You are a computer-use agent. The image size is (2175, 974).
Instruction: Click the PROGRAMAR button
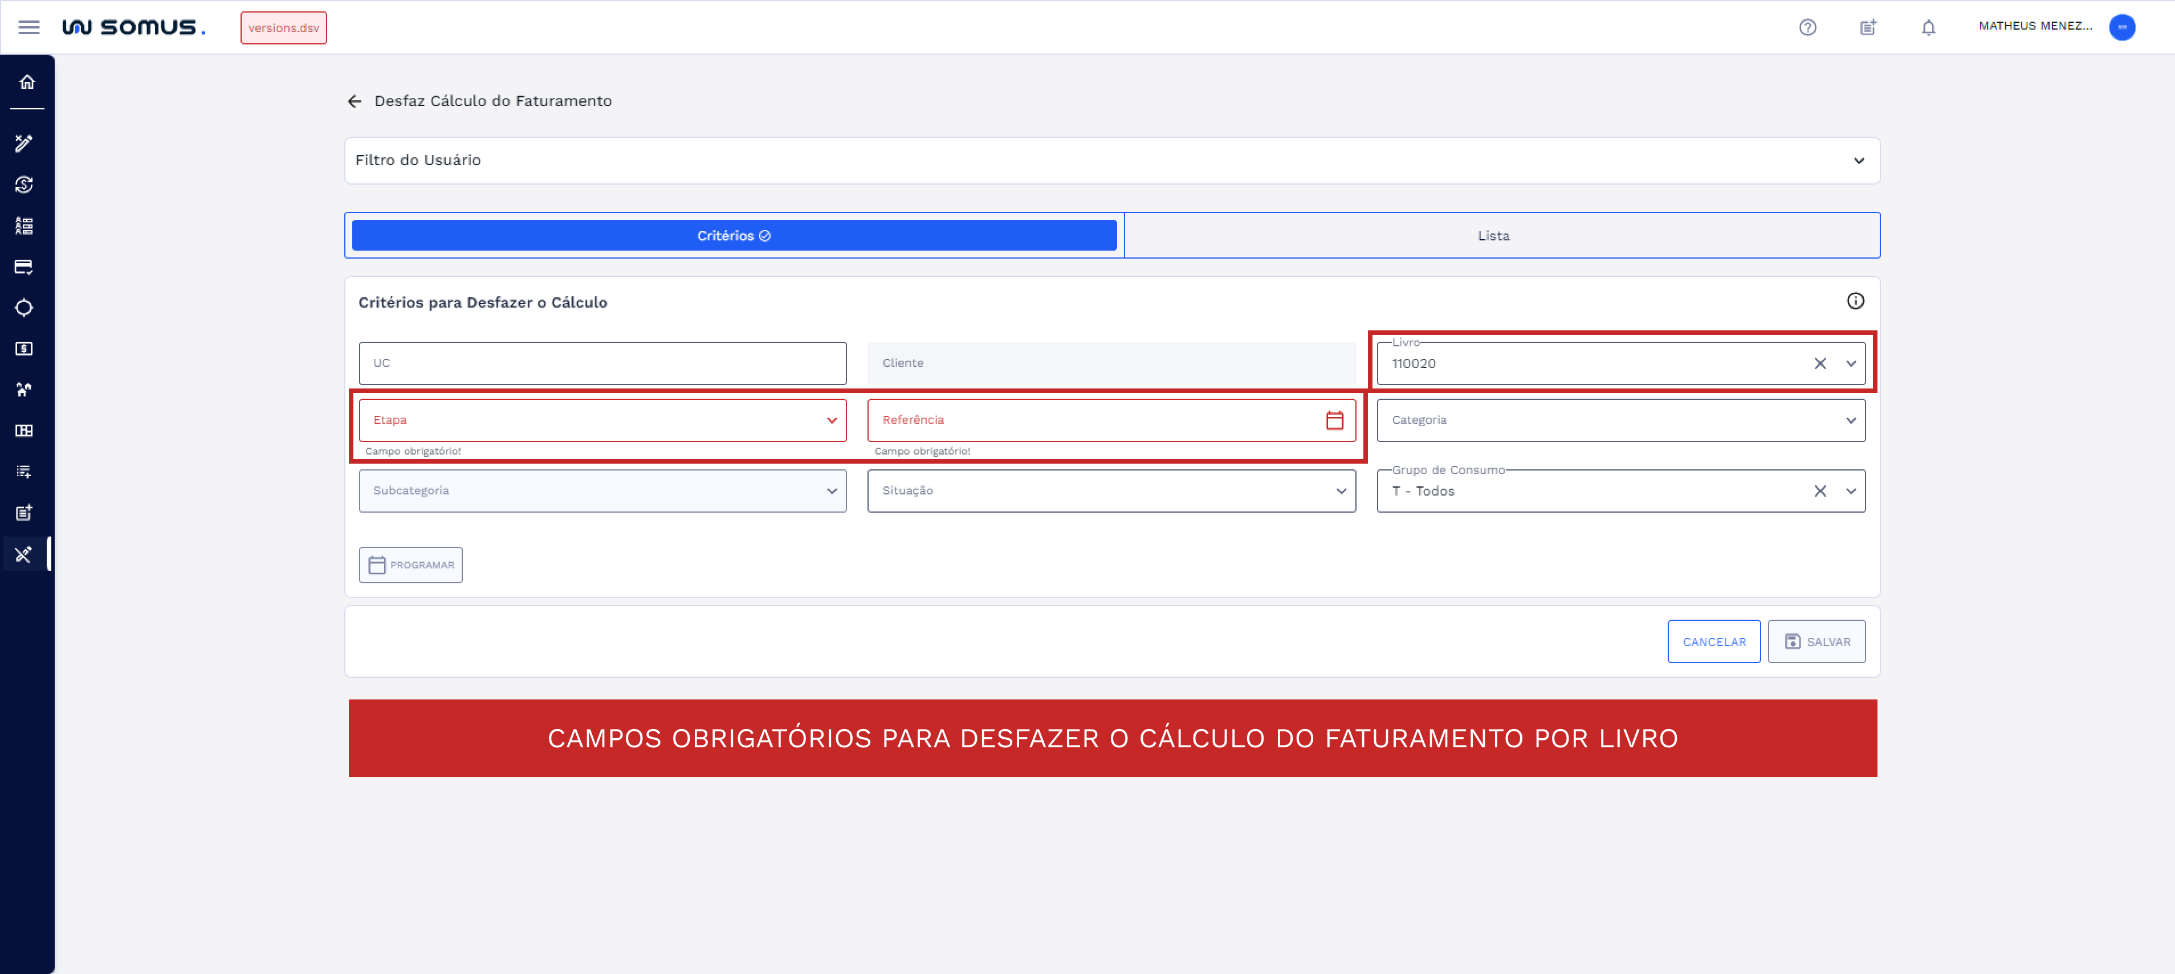point(410,564)
